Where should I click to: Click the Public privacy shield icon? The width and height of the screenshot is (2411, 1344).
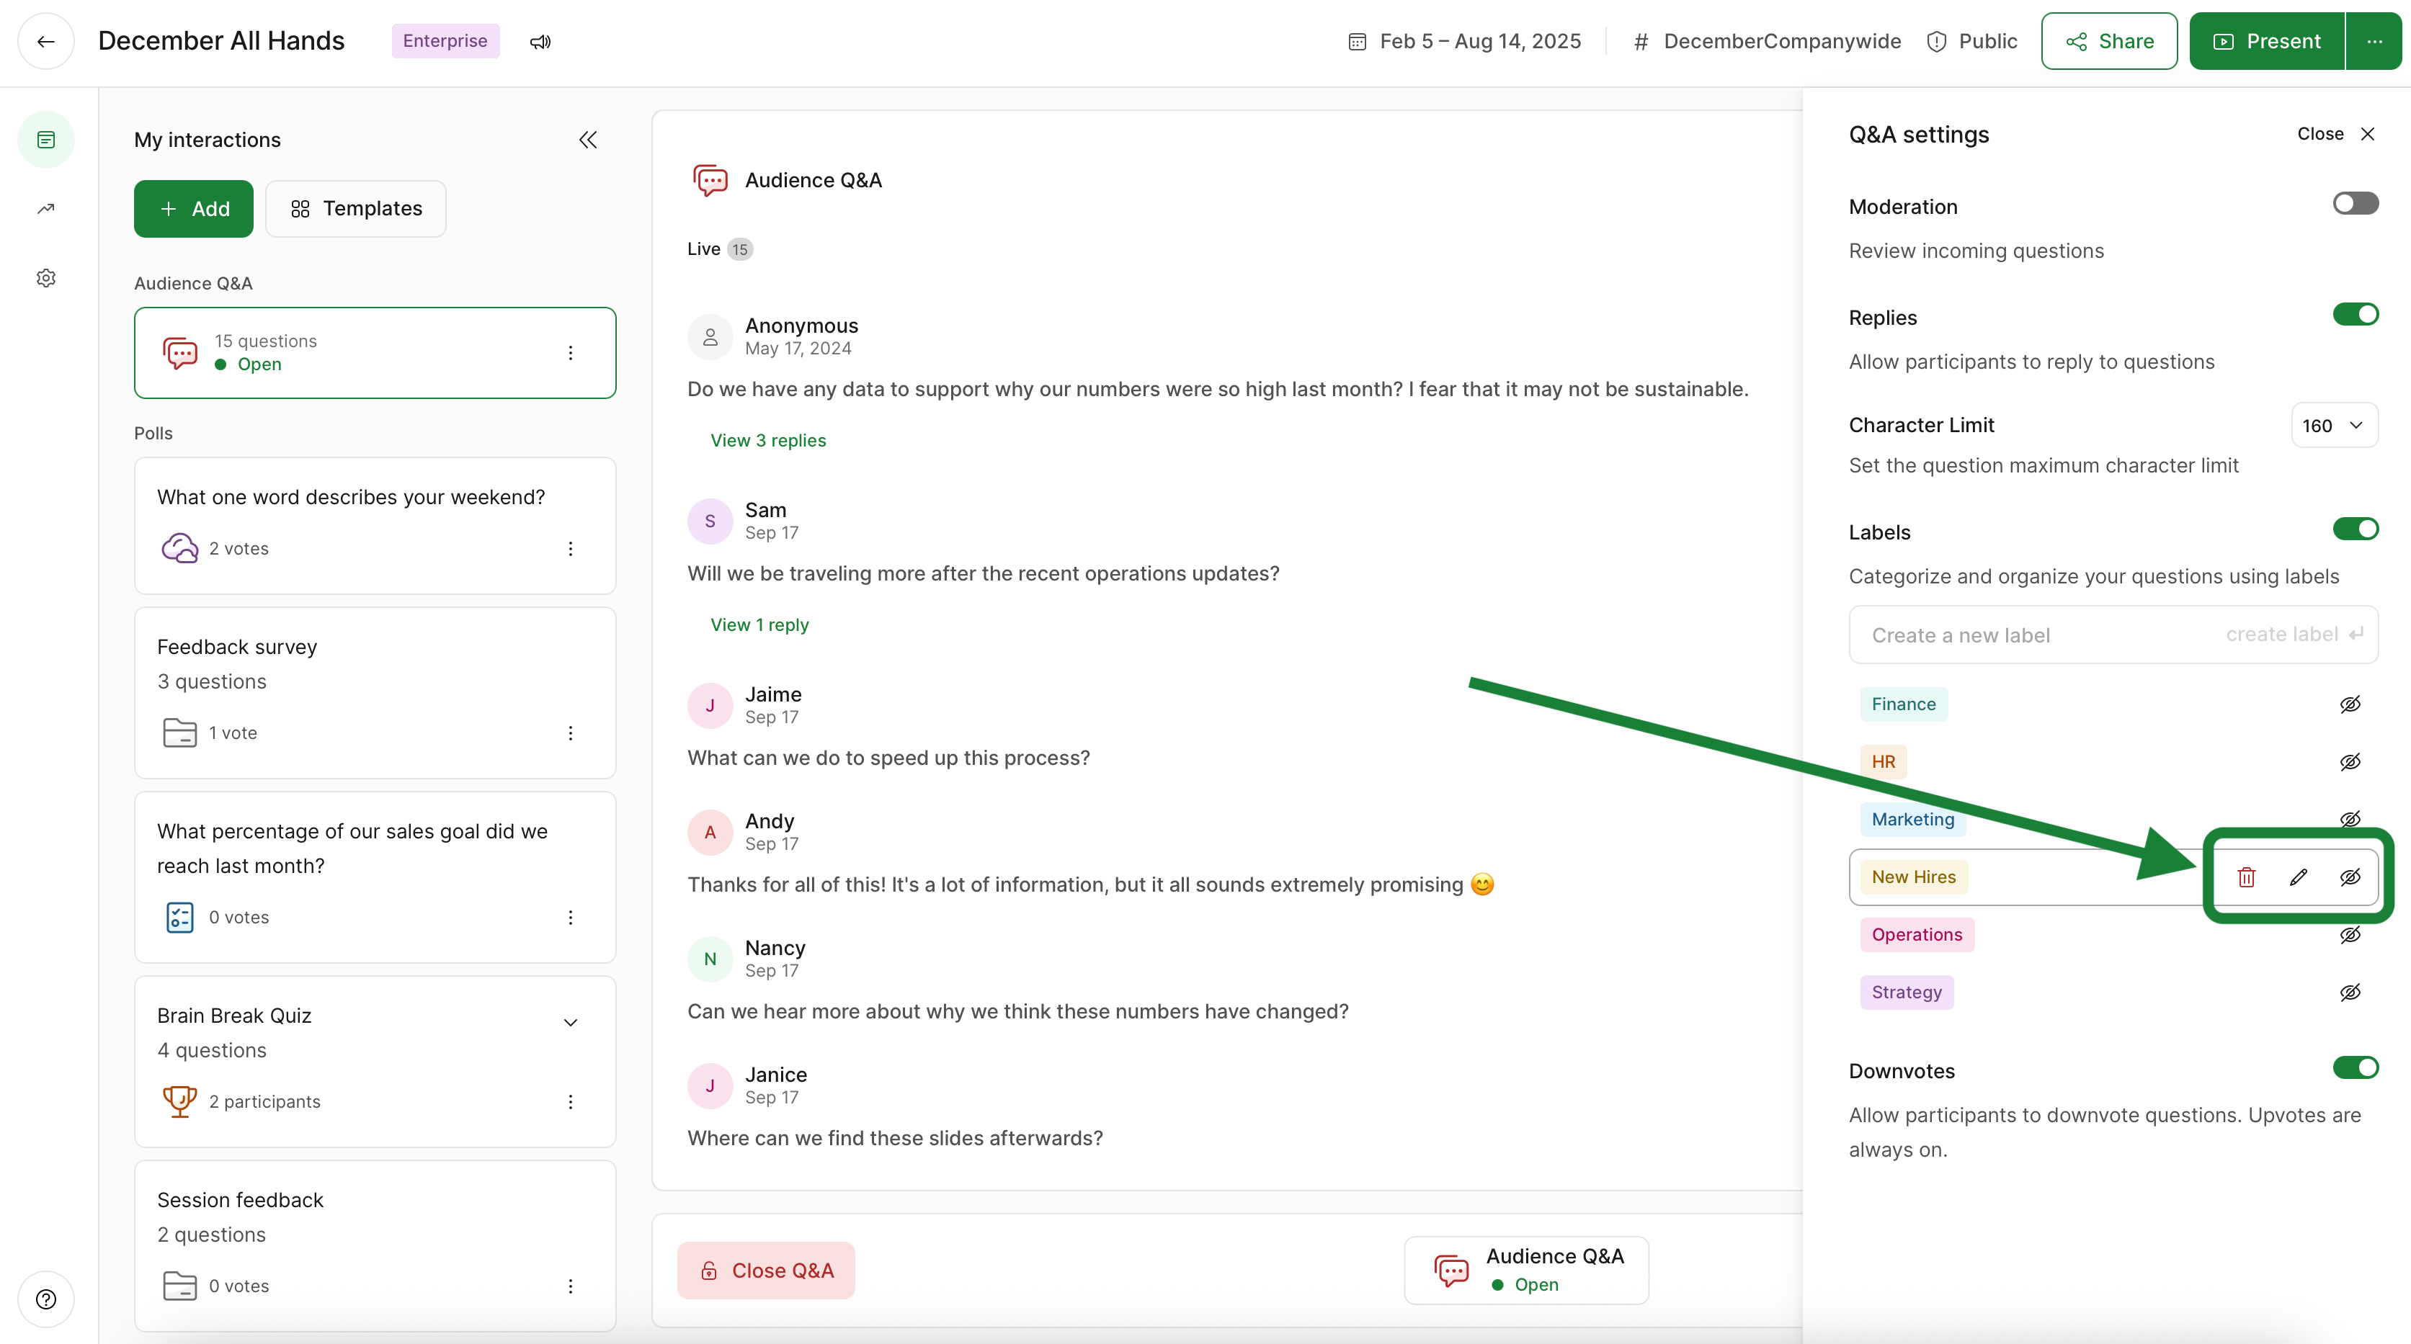(1936, 41)
